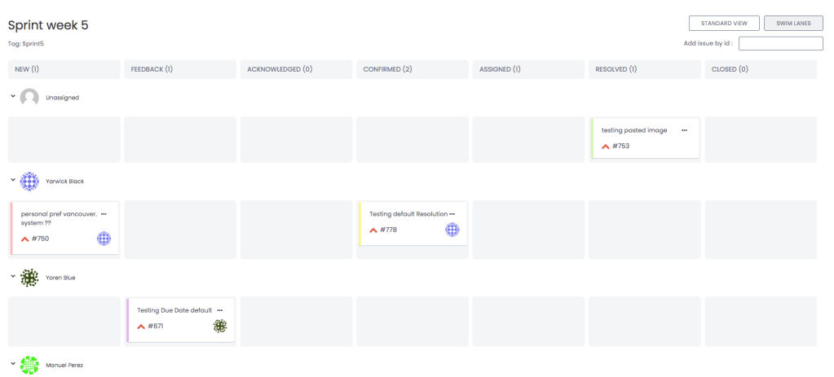This screenshot has width=834, height=377.
Task: Collapse the Yarwick Black swim lane
Action: click(13, 180)
